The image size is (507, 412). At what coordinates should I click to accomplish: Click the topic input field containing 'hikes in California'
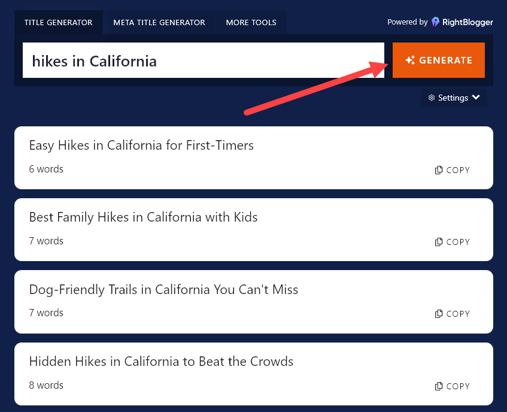[x=204, y=60]
